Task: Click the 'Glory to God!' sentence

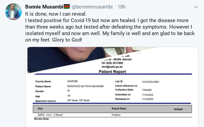Action: 67,40
